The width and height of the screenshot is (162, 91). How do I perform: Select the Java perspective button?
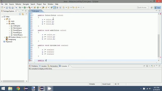(157, 8)
